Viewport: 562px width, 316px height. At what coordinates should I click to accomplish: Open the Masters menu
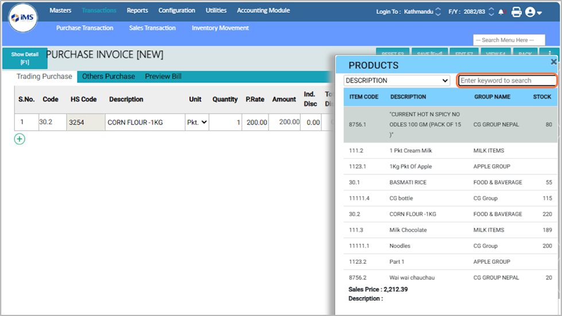(60, 10)
